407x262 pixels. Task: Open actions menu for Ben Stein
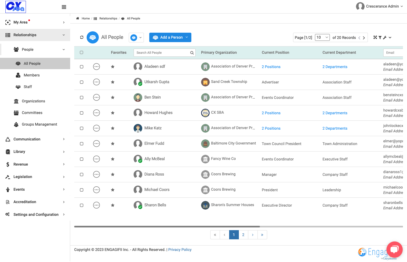click(96, 97)
